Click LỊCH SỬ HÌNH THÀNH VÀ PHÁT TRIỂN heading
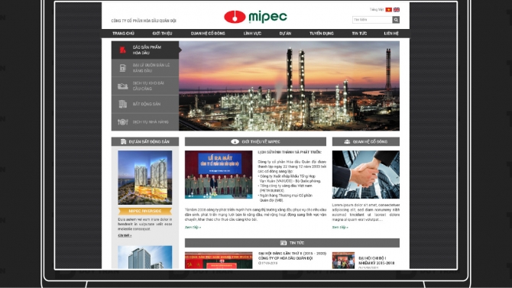This screenshot has width=512, height=288. tap(290, 152)
